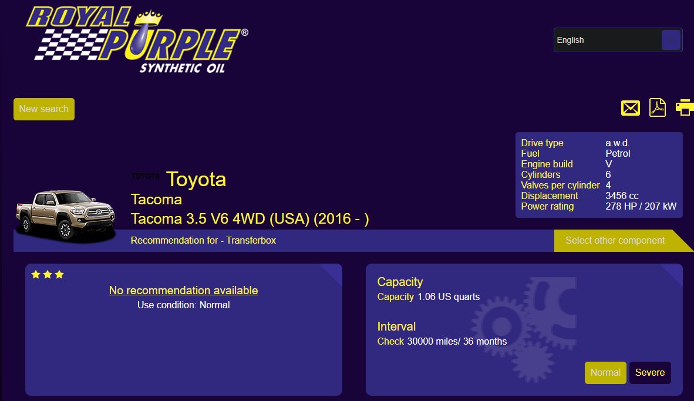Screen dimensions: 694x401
Task: Open the No recommendation available link
Action: point(183,291)
